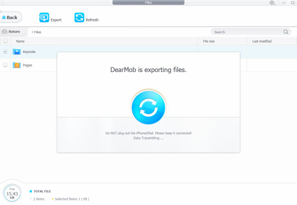Click the Pages folder icon
The height and width of the screenshot is (205, 297).
click(x=16, y=65)
